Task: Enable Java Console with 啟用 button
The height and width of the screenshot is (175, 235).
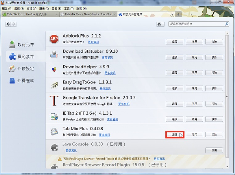Action: pos(214,150)
